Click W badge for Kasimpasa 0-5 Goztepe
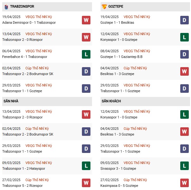The width and height of the screenshot is (191, 190). point(185,183)
